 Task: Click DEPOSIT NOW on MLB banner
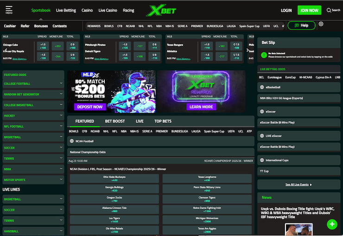90,107
